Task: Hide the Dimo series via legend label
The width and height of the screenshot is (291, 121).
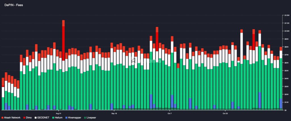Action: click(29, 117)
